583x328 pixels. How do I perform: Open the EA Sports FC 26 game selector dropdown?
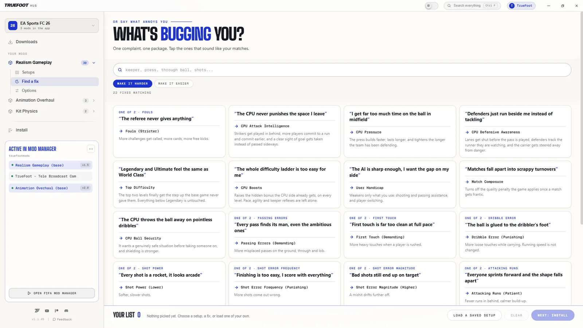[52, 26]
